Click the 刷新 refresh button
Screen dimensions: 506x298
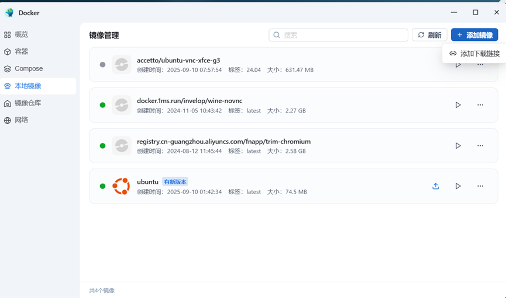click(x=429, y=35)
